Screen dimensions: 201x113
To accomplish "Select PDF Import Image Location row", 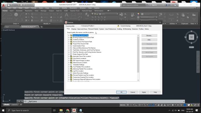I will (x=81, y=61).
